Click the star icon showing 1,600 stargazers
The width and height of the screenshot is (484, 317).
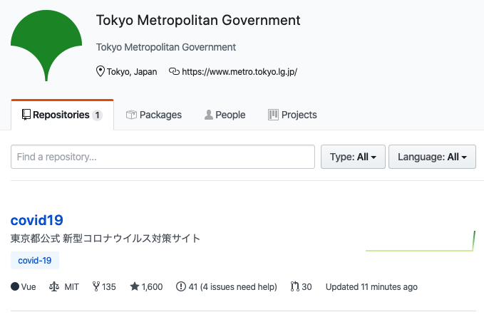(134, 287)
